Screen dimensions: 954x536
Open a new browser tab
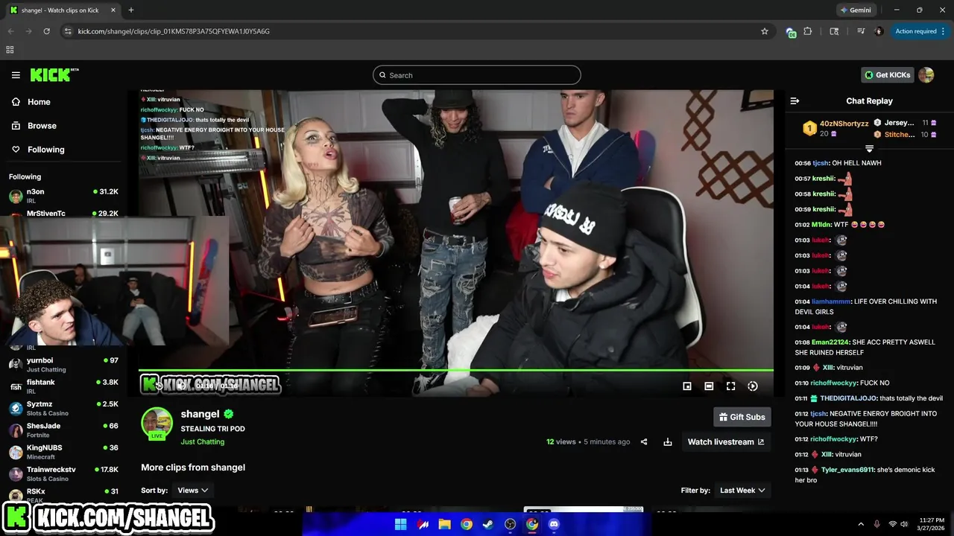(131, 10)
